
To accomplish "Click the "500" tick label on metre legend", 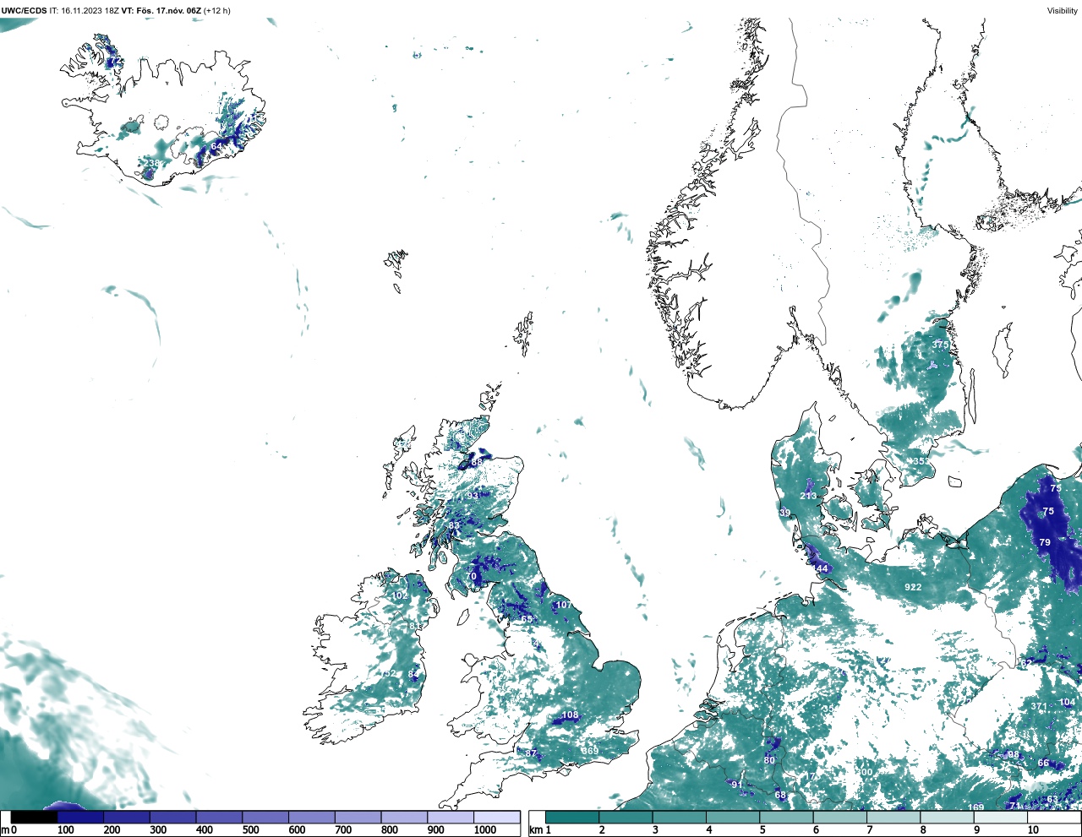I will 250,831.
